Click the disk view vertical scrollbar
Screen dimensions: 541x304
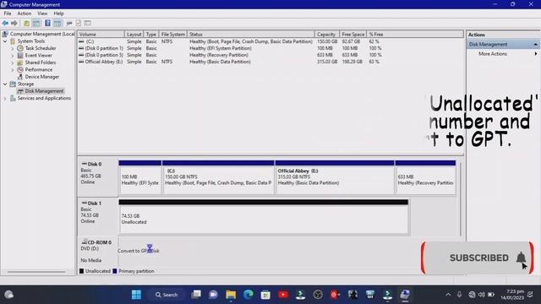point(461,199)
